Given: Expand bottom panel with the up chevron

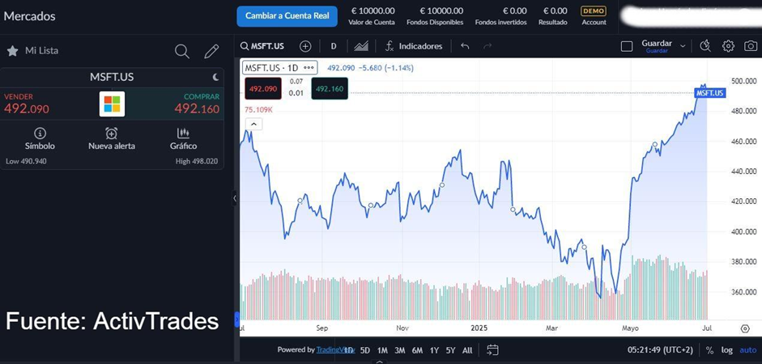Looking at the screenshot, I should [380, 362].
